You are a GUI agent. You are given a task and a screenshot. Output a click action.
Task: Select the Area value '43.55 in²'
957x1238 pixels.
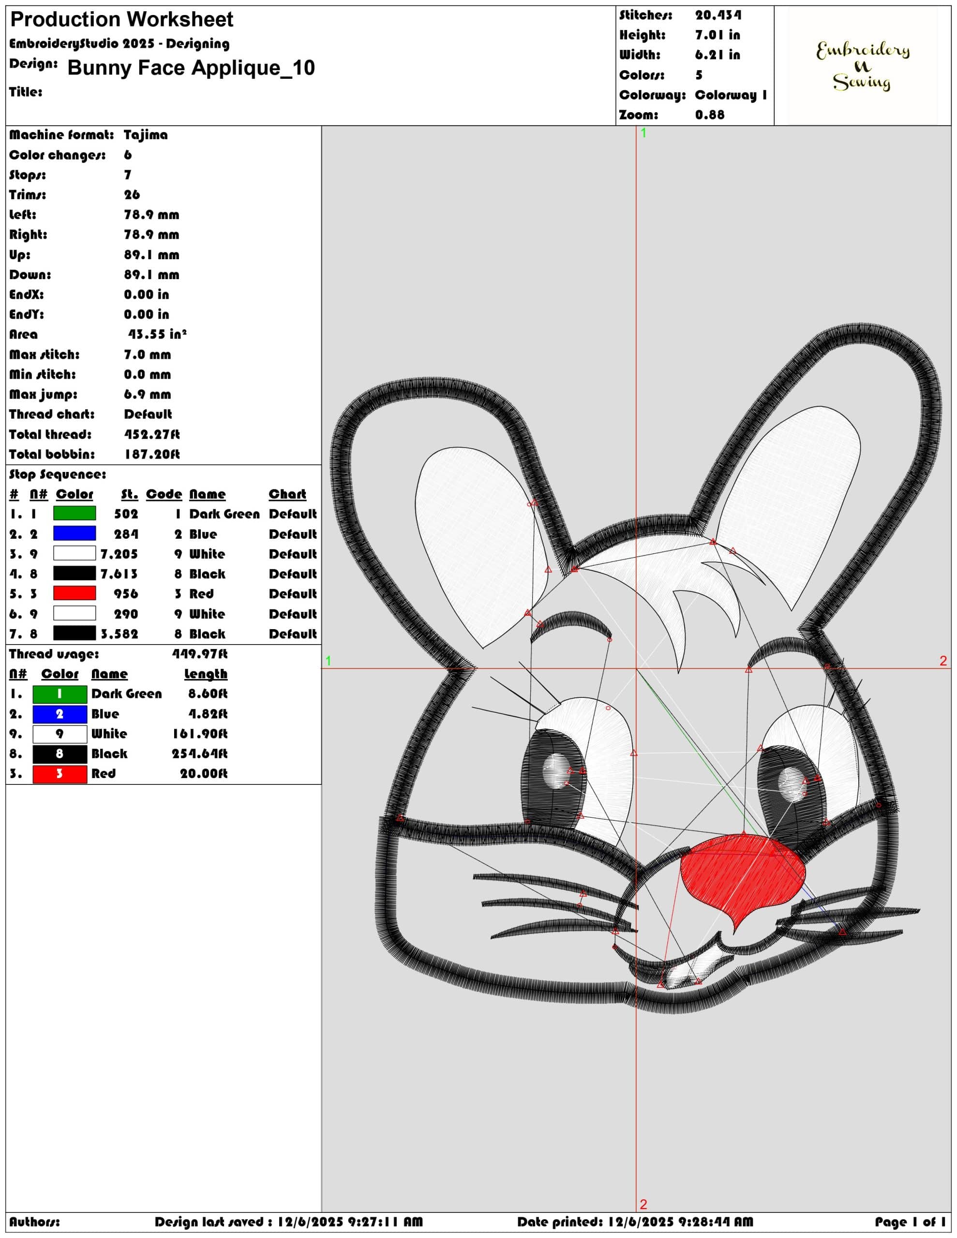coord(157,335)
